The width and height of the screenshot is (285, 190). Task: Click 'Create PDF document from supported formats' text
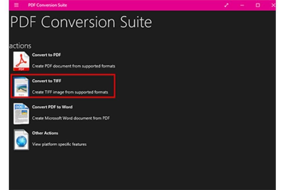(74, 66)
